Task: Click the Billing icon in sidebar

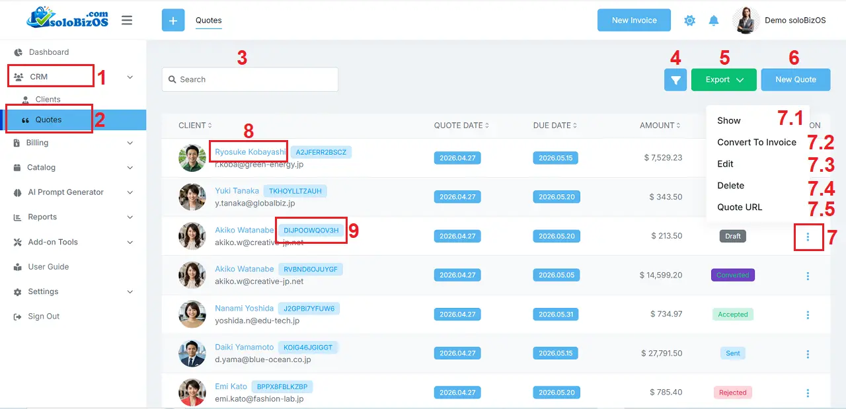Action: (17, 143)
